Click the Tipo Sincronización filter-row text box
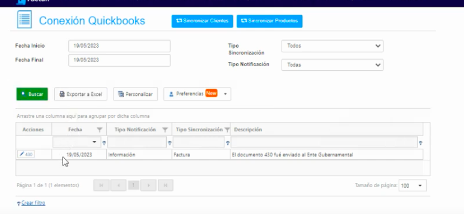464x214 pixels. tap(198, 142)
